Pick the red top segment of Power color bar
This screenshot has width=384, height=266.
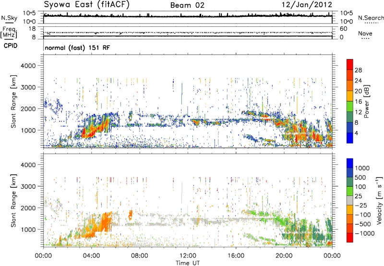click(x=350, y=64)
